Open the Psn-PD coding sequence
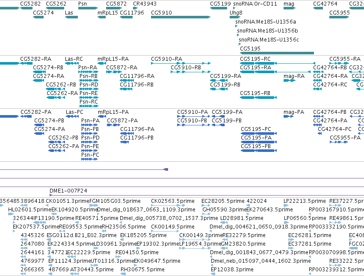The image size is (364, 276). tap(89, 142)
